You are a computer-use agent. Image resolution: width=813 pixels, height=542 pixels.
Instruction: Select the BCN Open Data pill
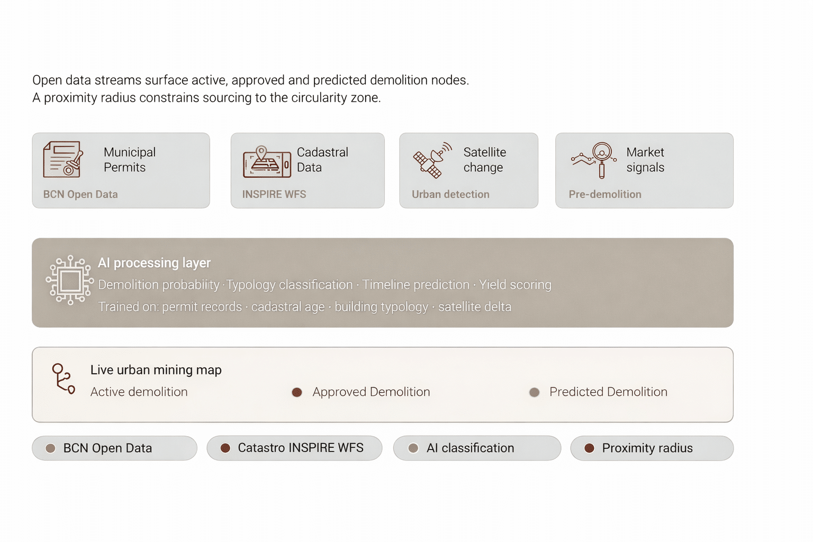114,448
